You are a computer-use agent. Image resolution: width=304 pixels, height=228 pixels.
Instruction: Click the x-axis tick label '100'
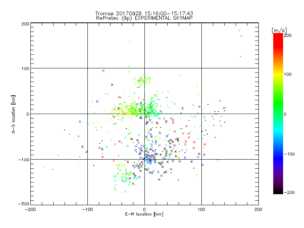coord(201,209)
